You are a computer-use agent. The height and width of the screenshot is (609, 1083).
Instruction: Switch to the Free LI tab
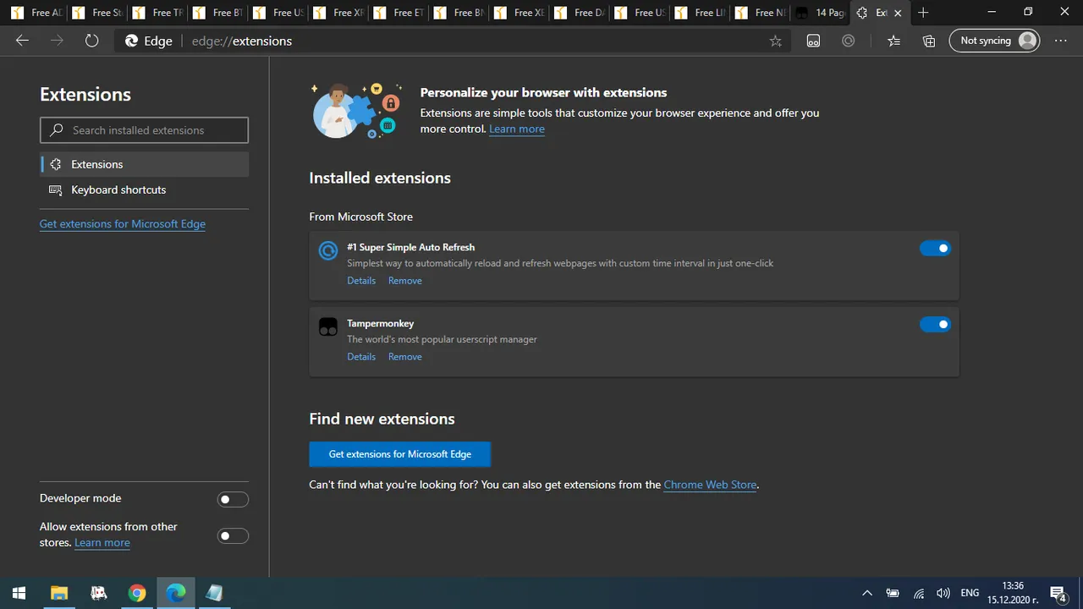click(700, 13)
